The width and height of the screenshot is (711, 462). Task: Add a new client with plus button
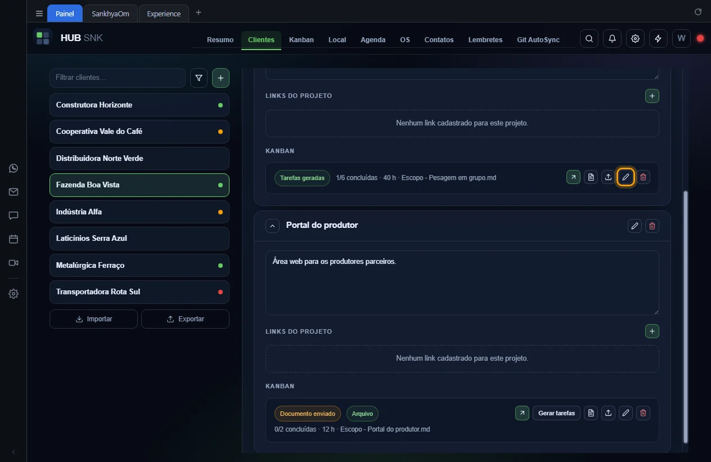[x=220, y=78]
